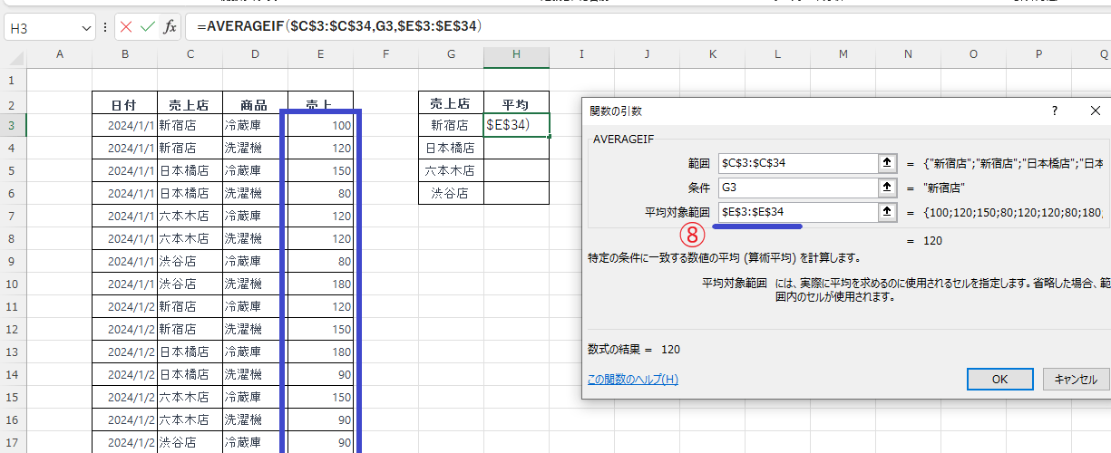The height and width of the screenshot is (453, 1111).
Task: Click the OK button in dialog
Action: pyautogui.click(x=999, y=380)
